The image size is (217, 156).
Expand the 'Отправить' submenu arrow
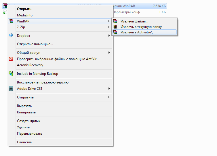coord(109,97)
